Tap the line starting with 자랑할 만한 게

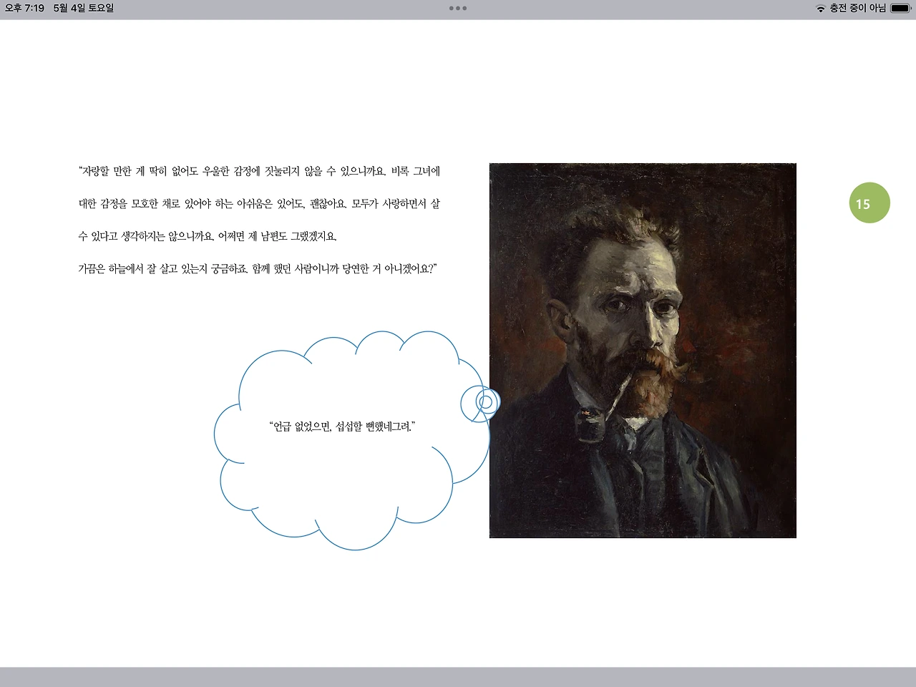point(259,172)
